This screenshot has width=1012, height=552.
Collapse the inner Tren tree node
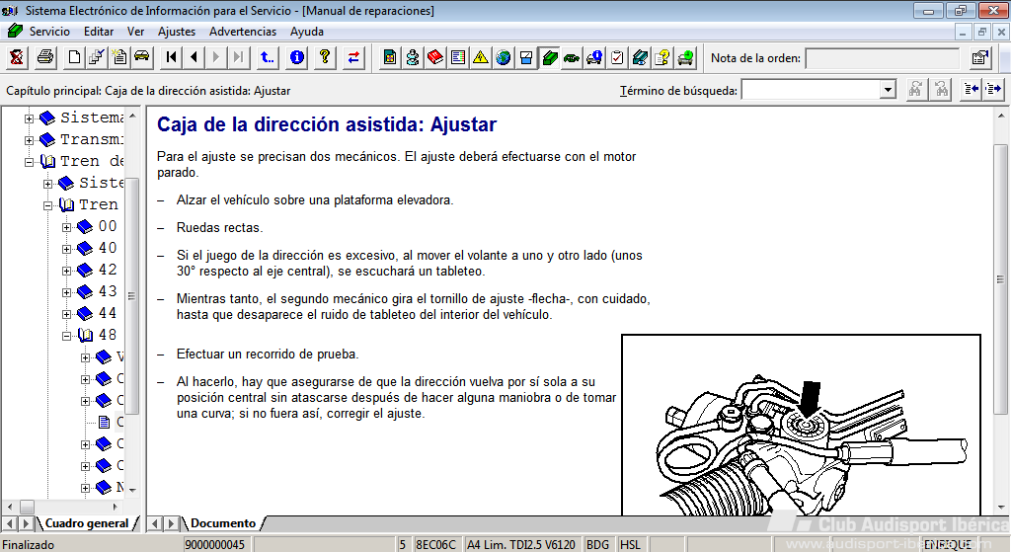(x=47, y=206)
